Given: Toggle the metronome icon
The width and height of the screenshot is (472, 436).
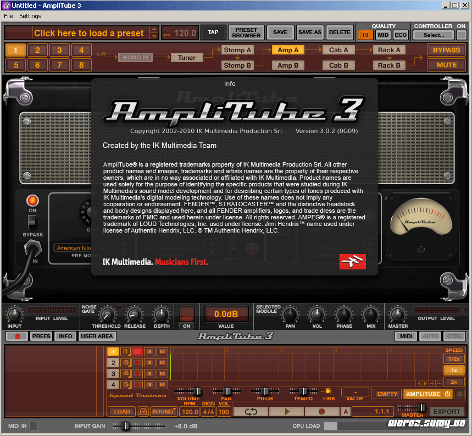Looking at the screenshot, I should tap(143, 411).
